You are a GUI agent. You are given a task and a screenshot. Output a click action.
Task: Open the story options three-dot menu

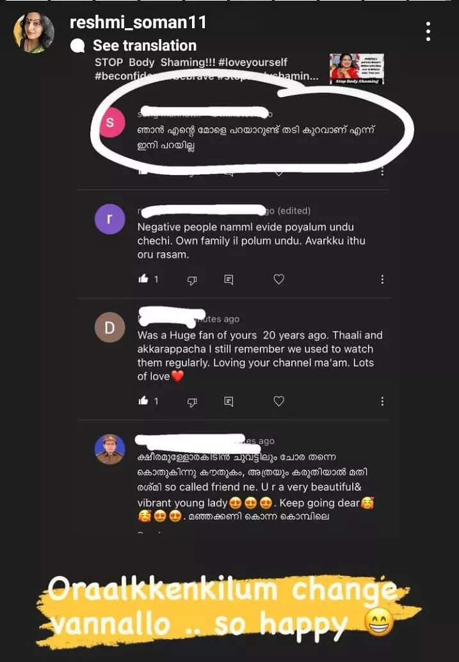pos(428,31)
